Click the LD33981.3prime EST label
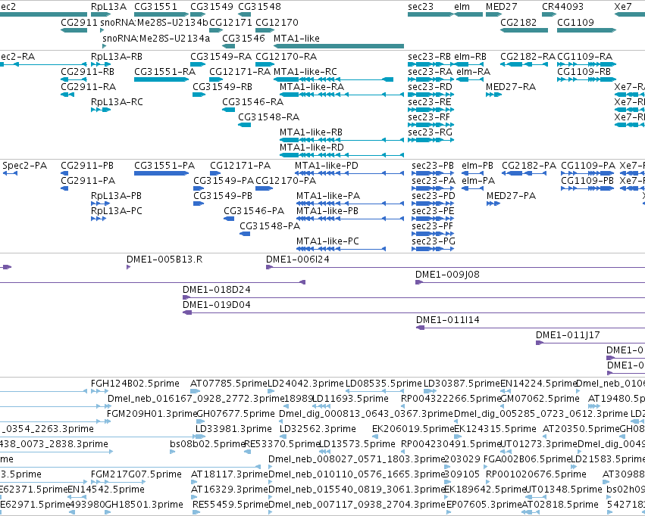The image size is (645, 516). 233,428
